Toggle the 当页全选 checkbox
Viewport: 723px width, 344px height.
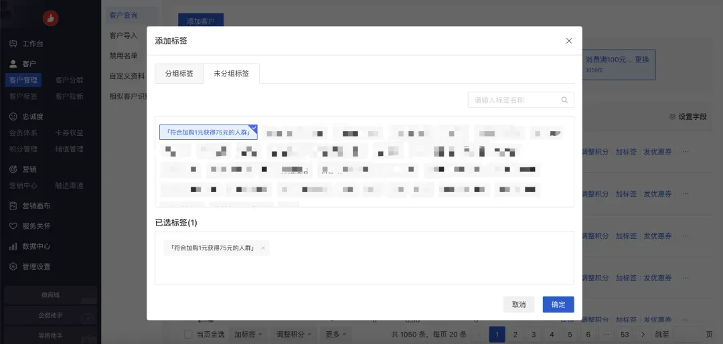tap(189, 334)
